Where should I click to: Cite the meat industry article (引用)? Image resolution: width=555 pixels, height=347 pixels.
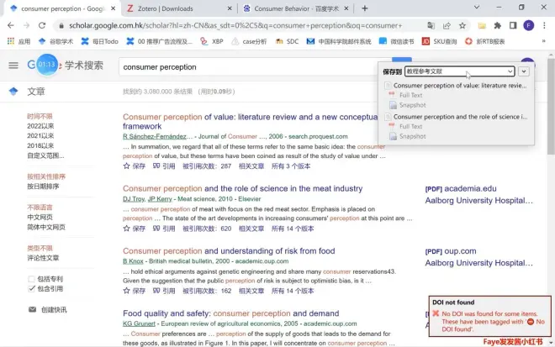[164, 229]
